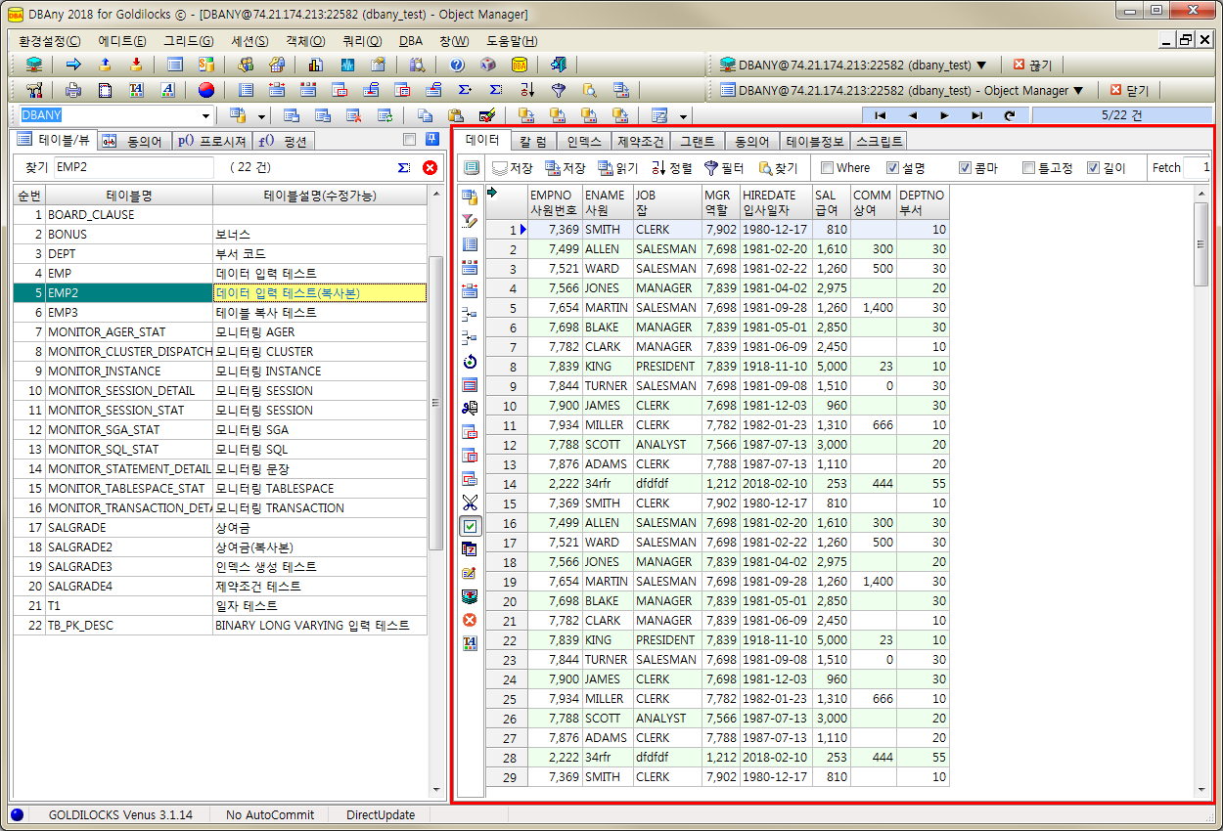
Task: Click the 읽기 read button
Action: pyautogui.click(x=618, y=168)
